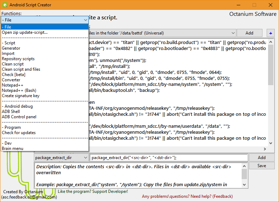The width and height of the screenshot is (279, 202).
Task: Click the Add button beside command field
Action: (x=262, y=158)
